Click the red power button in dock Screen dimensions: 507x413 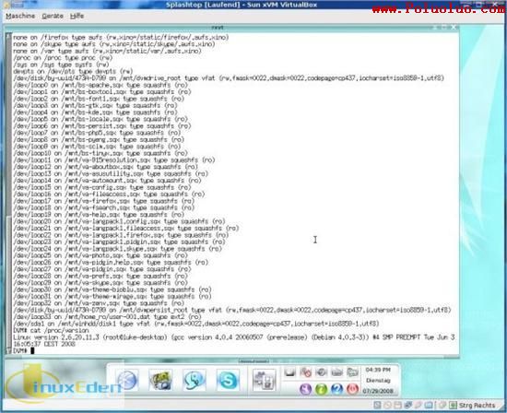point(352,389)
